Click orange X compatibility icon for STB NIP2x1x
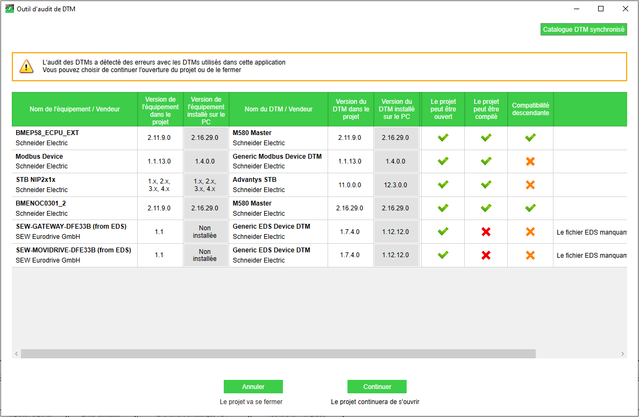The image size is (639, 417). (x=530, y=185)
